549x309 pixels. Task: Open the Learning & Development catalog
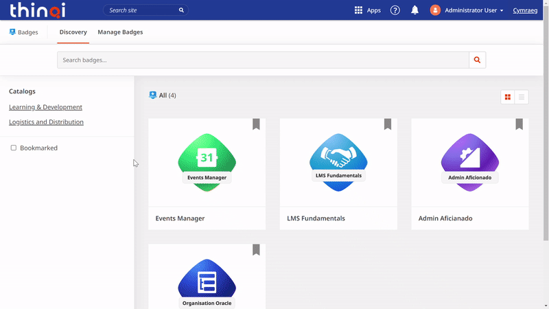tap(45, 107)
